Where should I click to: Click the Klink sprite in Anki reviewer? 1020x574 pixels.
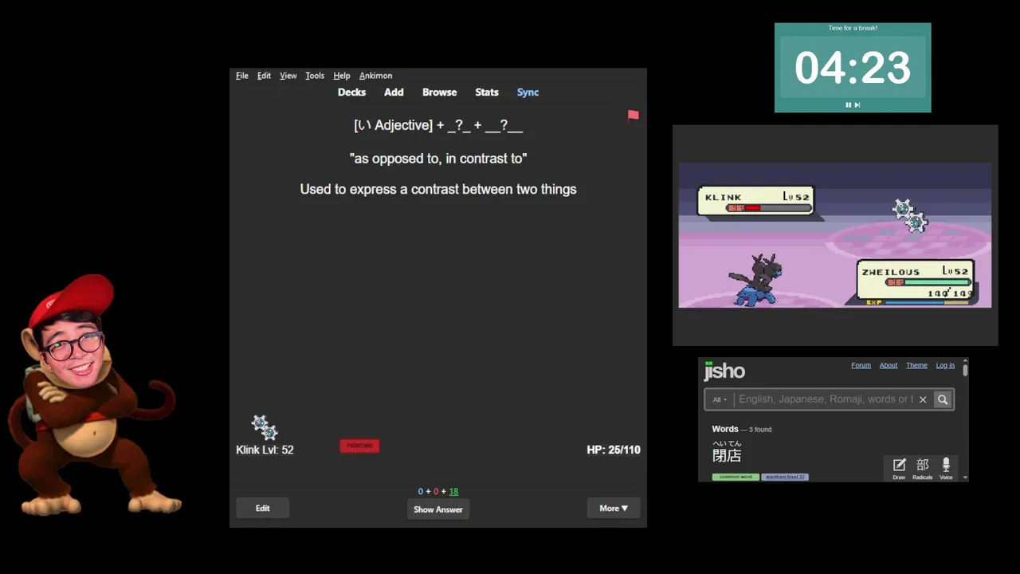[265, 427]
